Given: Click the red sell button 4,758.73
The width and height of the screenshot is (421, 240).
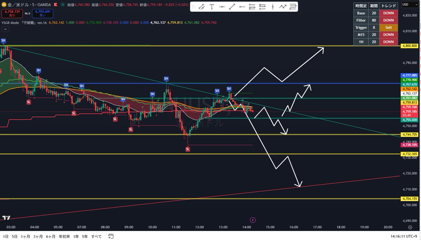Looking at the screenshot, I should 12,14.
